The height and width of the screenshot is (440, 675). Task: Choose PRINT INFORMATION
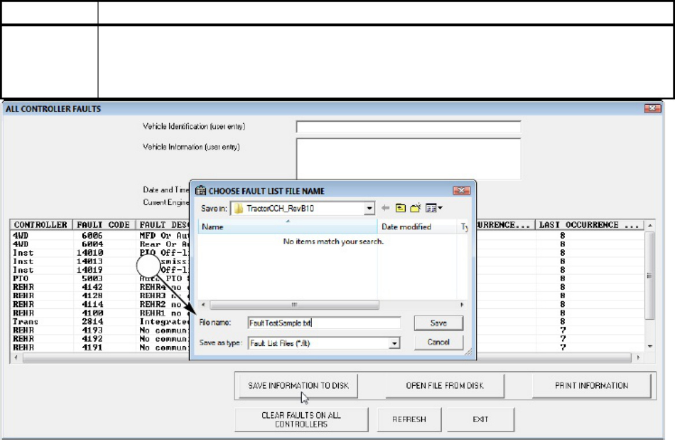[x=591, y=386]
